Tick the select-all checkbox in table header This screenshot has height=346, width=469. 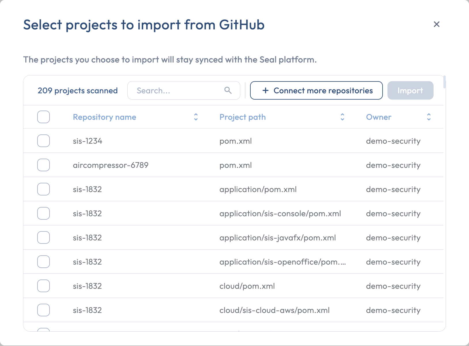point(44,117)
